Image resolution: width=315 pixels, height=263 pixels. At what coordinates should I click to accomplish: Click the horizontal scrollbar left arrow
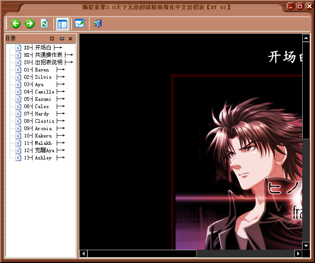84,253
